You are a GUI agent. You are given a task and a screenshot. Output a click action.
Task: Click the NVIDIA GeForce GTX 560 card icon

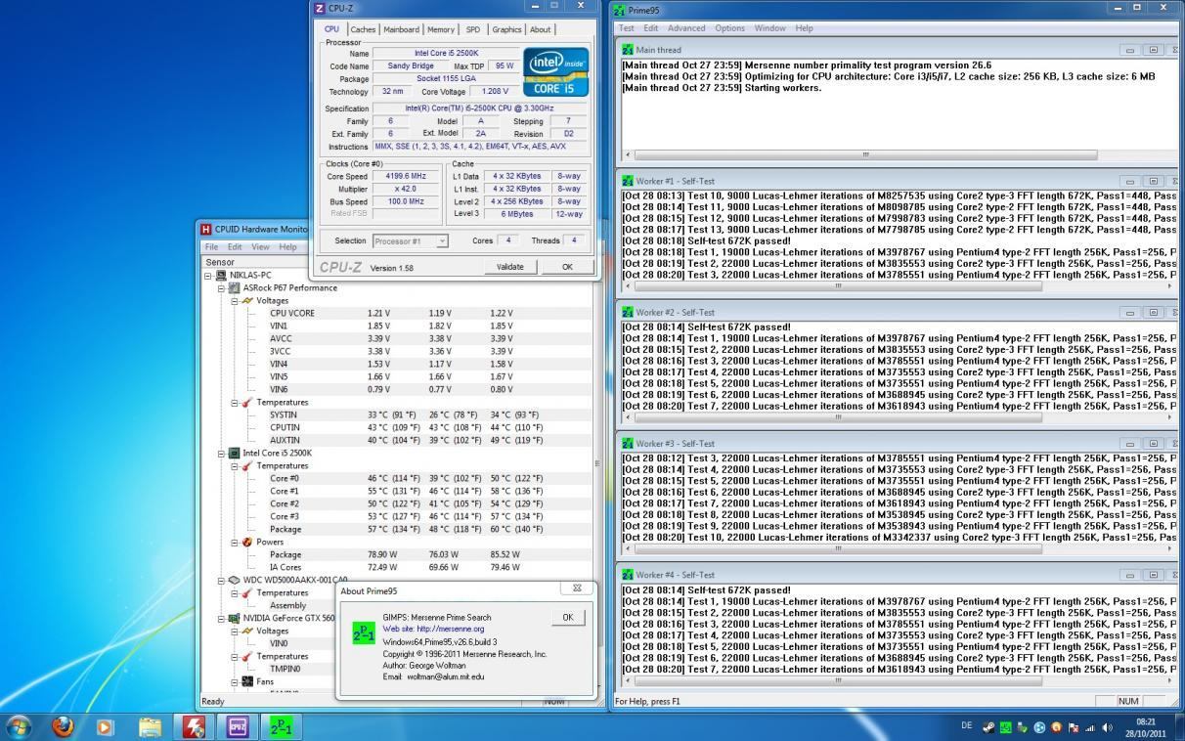pyautogui.click(x=235, y=619)
